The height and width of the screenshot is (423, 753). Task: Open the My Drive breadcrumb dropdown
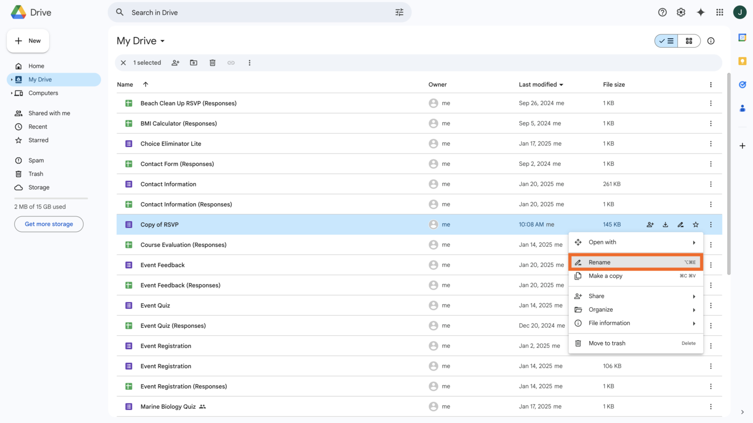[x=163, y=41]
